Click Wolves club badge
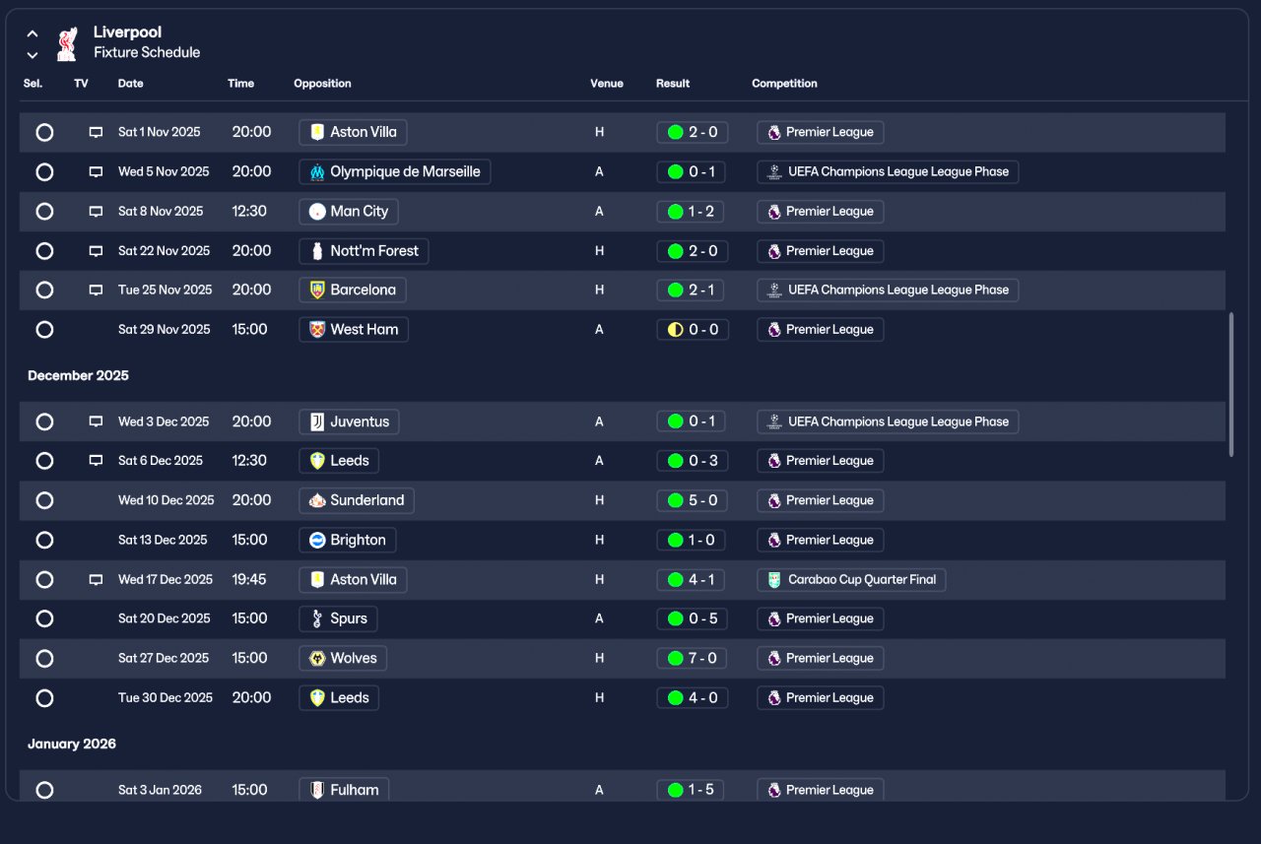This screenshot has height=844, width=1261. pos(316,658)
